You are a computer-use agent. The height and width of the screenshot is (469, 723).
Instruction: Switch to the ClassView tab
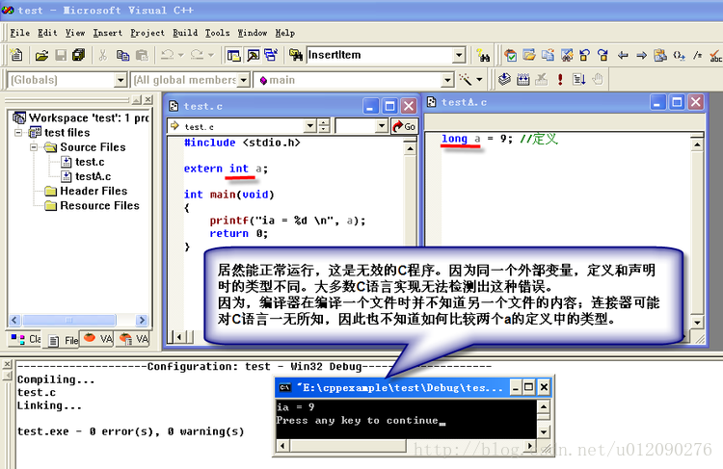coord(25,339)
